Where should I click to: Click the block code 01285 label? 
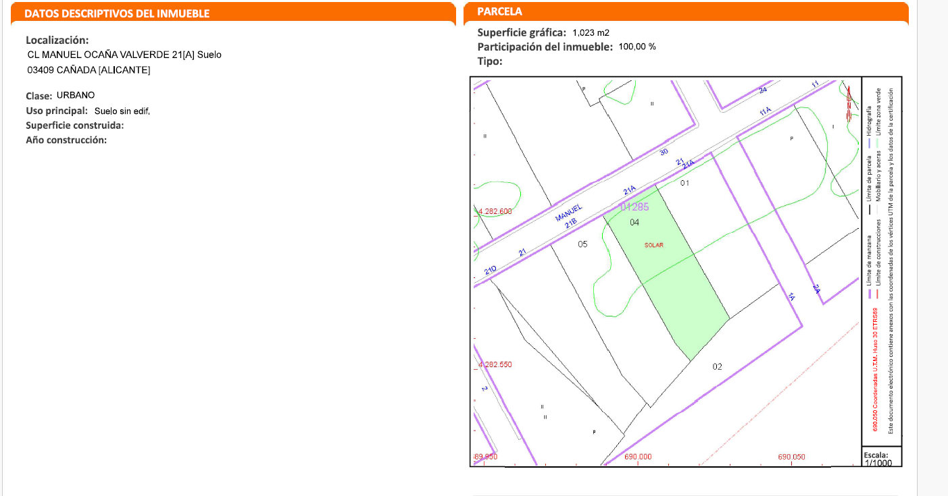[x=634, y=207]
